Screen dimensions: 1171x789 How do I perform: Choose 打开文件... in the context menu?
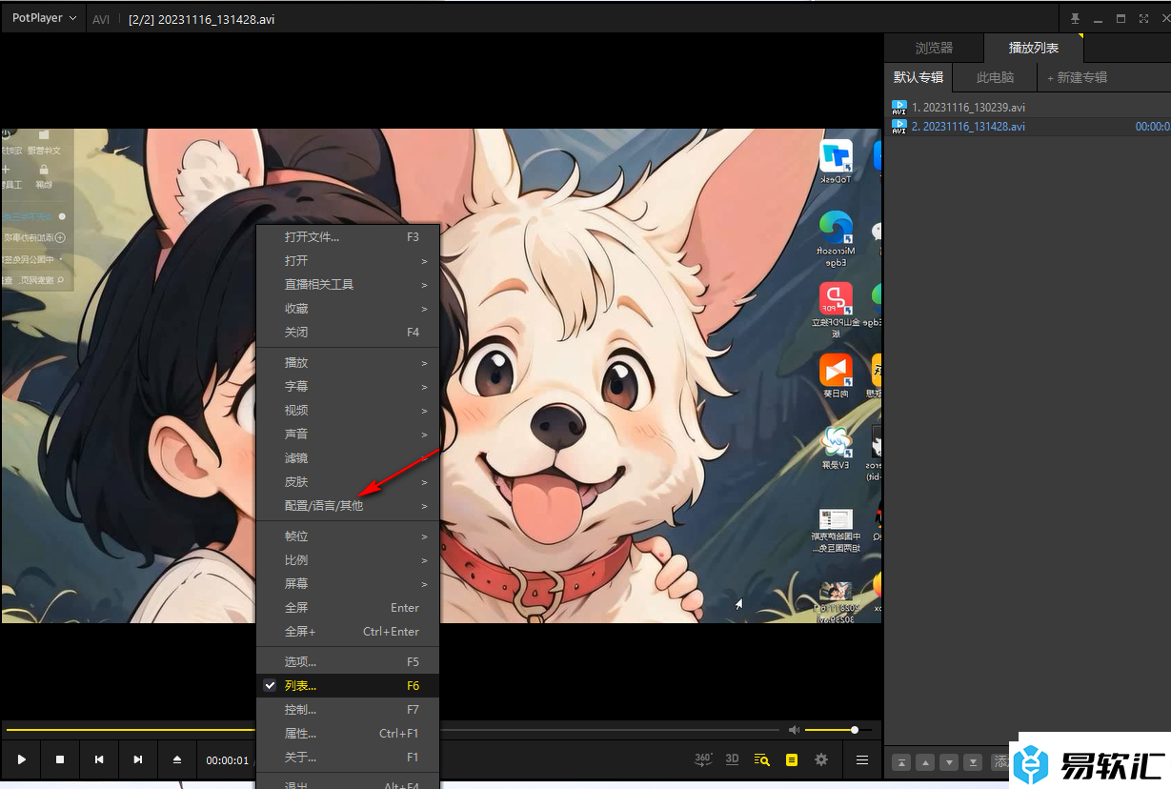348,236
